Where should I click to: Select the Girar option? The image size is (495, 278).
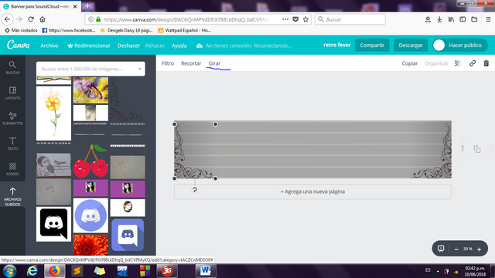[x=214, y=63]
